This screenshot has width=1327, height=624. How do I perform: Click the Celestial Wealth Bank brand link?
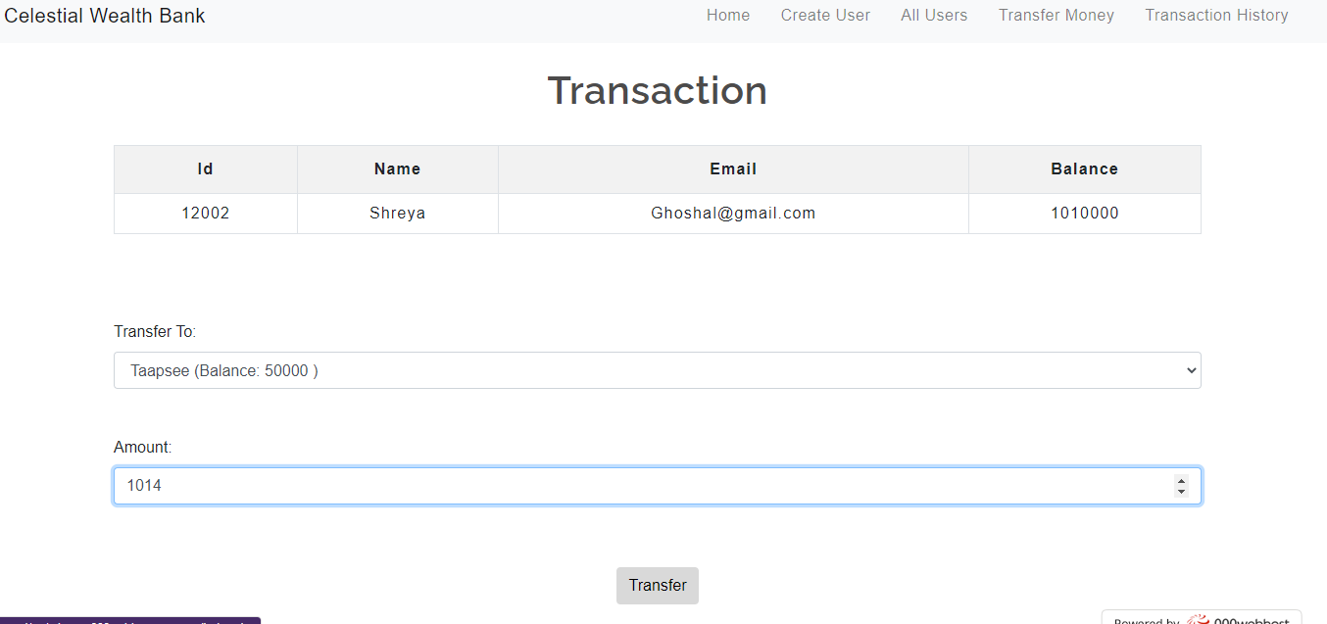[x=105, y=15]
